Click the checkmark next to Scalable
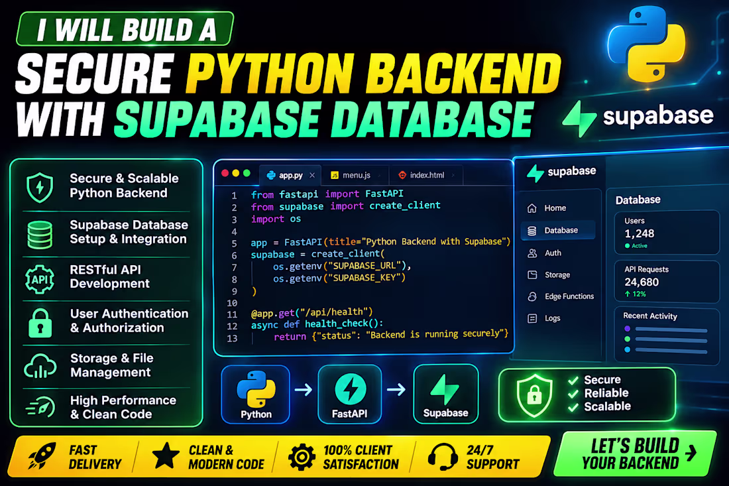729x486 pixels. click(573, 407)
